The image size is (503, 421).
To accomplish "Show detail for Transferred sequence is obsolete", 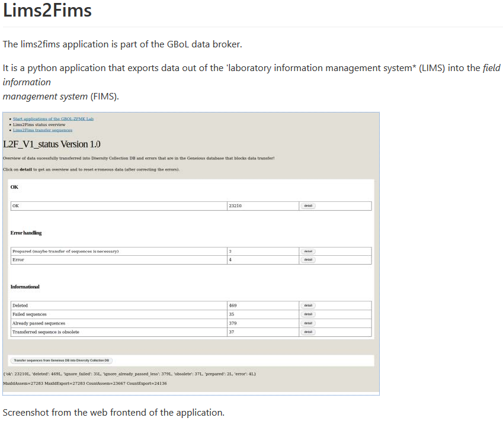I will 308,332.
